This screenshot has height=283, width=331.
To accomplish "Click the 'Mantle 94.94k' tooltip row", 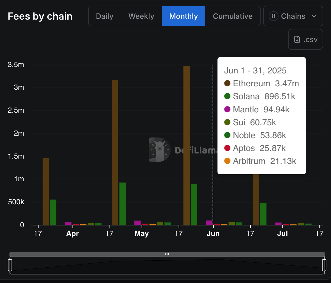I will (257, 110).
